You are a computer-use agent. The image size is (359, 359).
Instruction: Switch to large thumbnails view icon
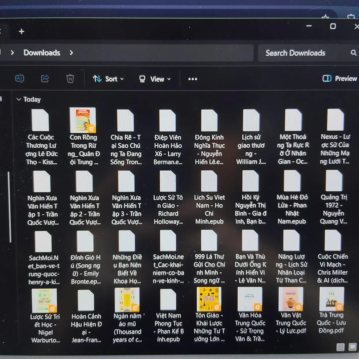click(352, 347)
